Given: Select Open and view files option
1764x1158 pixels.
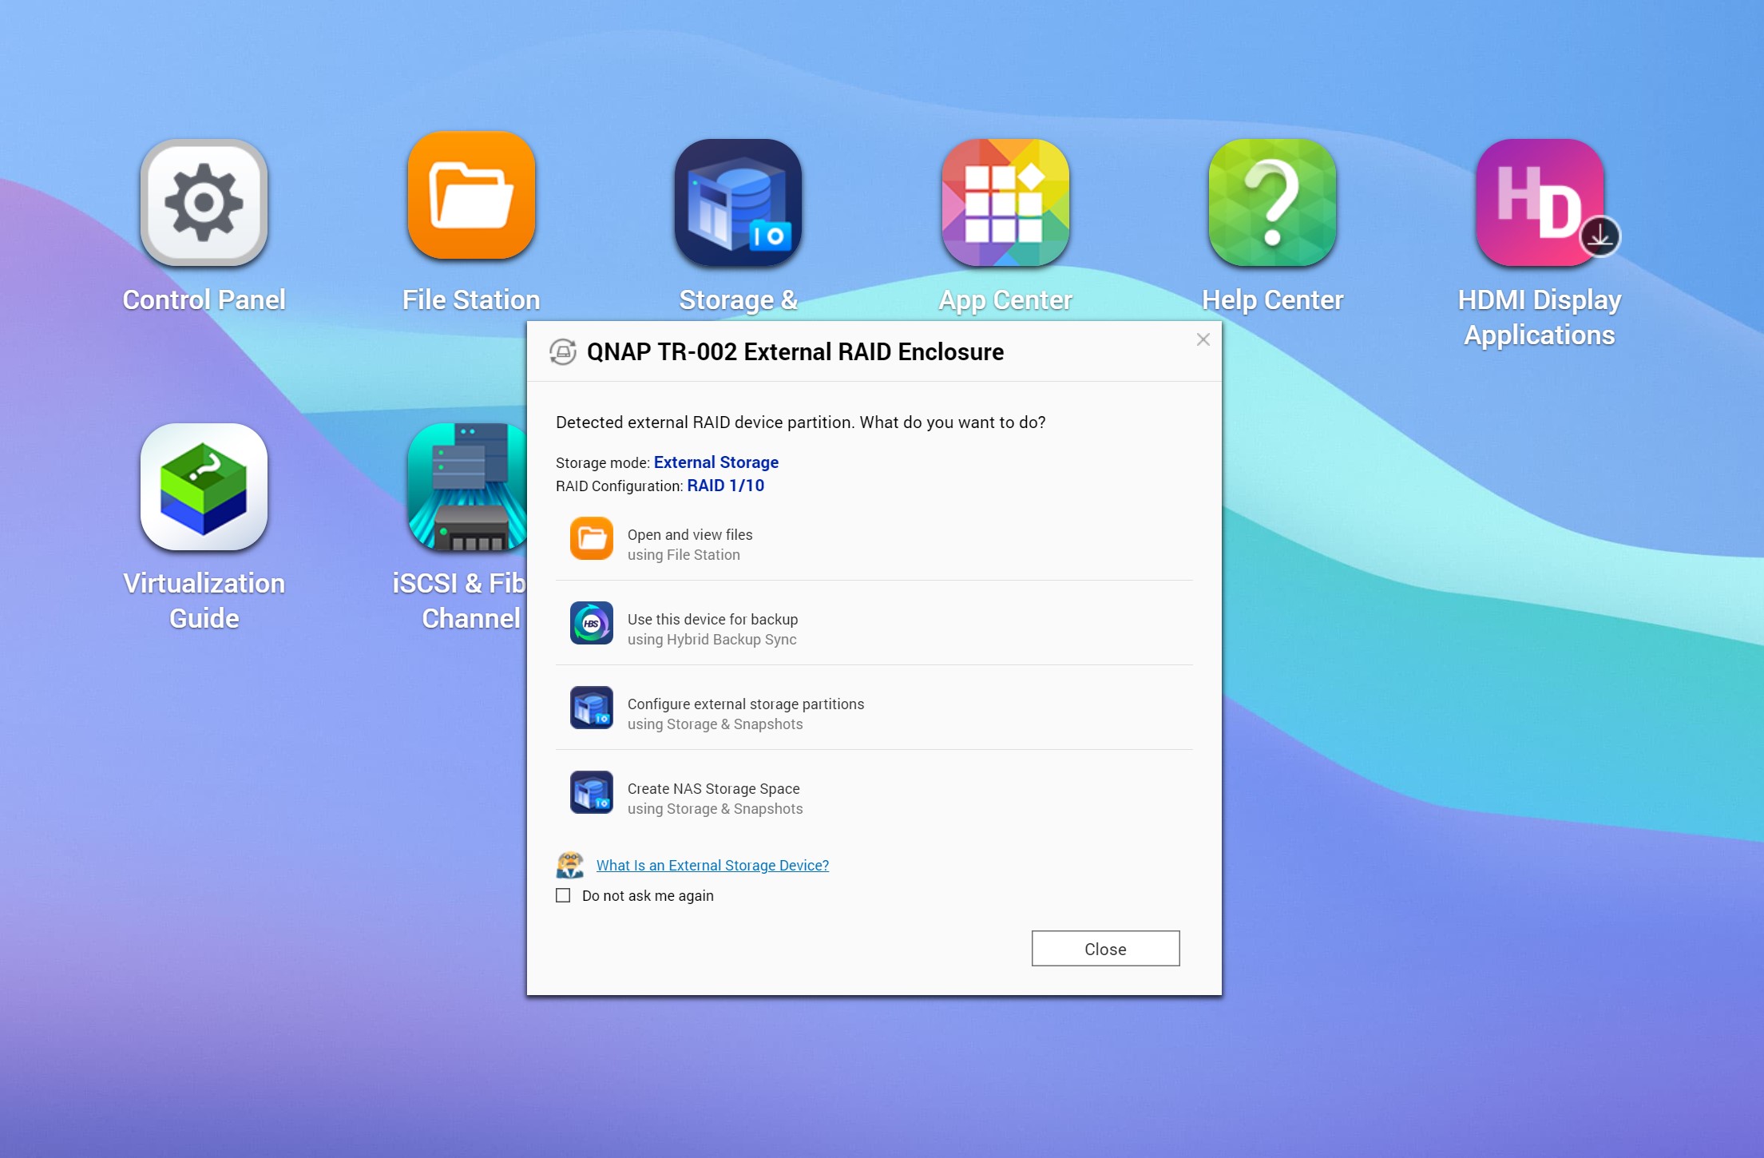Looking at the screenshot, I should (x=690, y=535).
